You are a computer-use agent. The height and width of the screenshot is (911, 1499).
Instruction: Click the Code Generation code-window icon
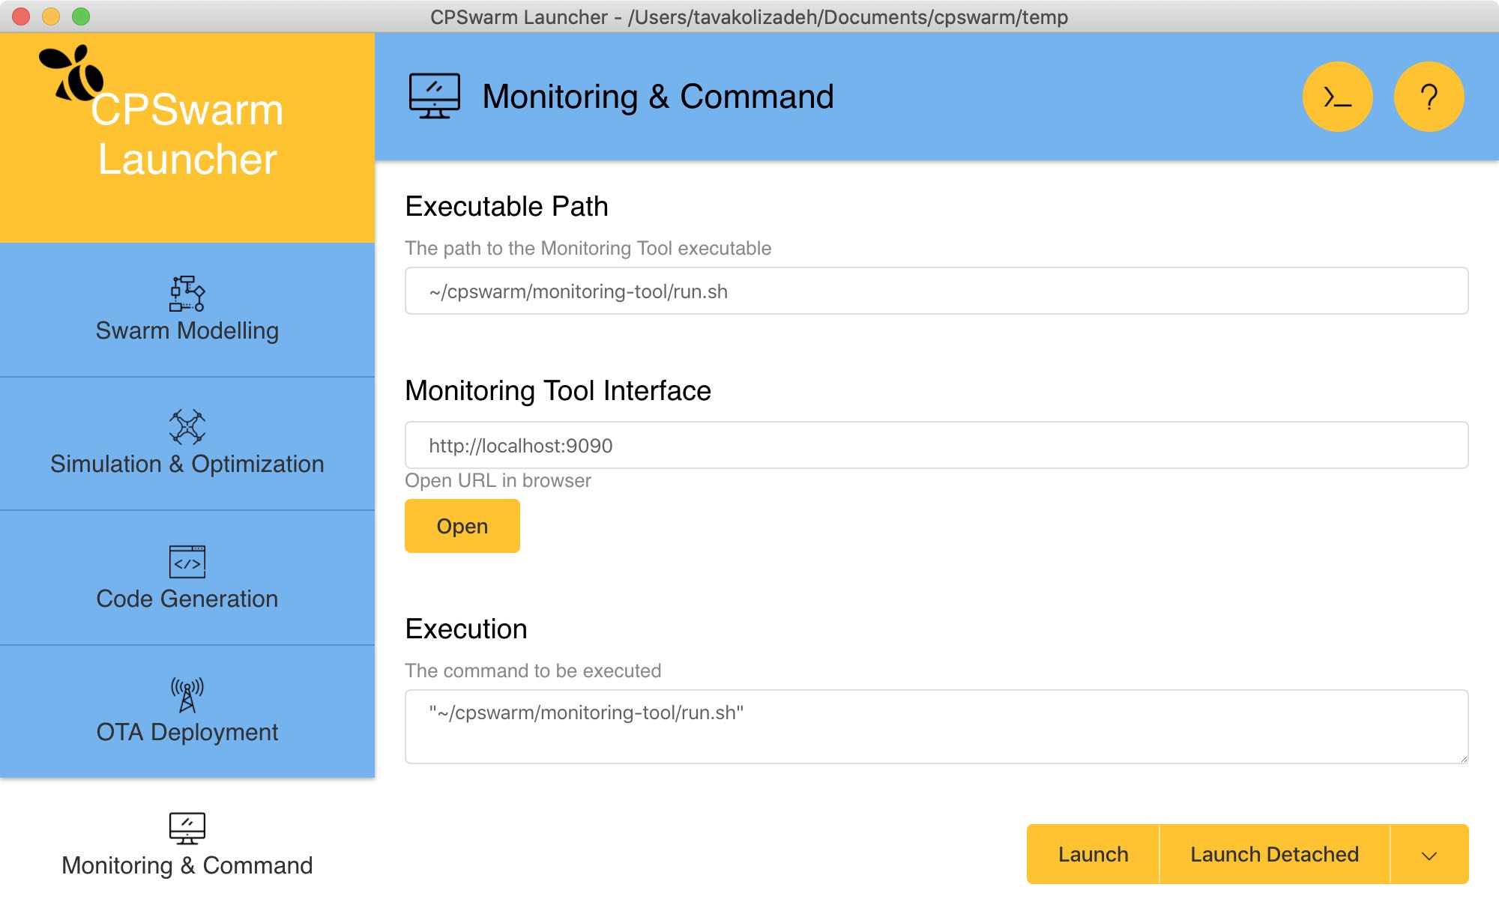point(187,561)
